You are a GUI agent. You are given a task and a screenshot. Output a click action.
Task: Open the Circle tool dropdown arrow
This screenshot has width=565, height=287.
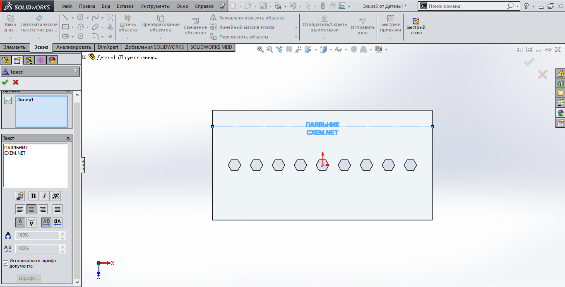point(87,18)
